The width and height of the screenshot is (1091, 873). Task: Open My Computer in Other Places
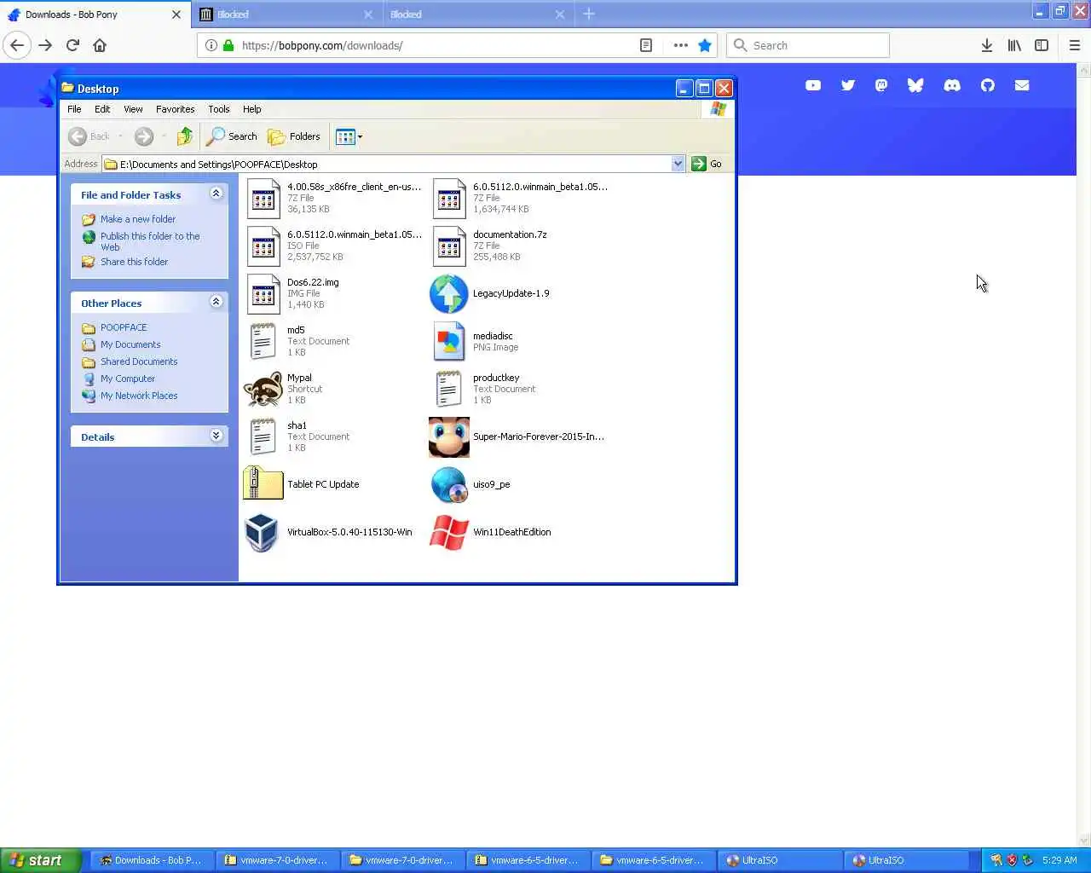click(x=128, y=379)
